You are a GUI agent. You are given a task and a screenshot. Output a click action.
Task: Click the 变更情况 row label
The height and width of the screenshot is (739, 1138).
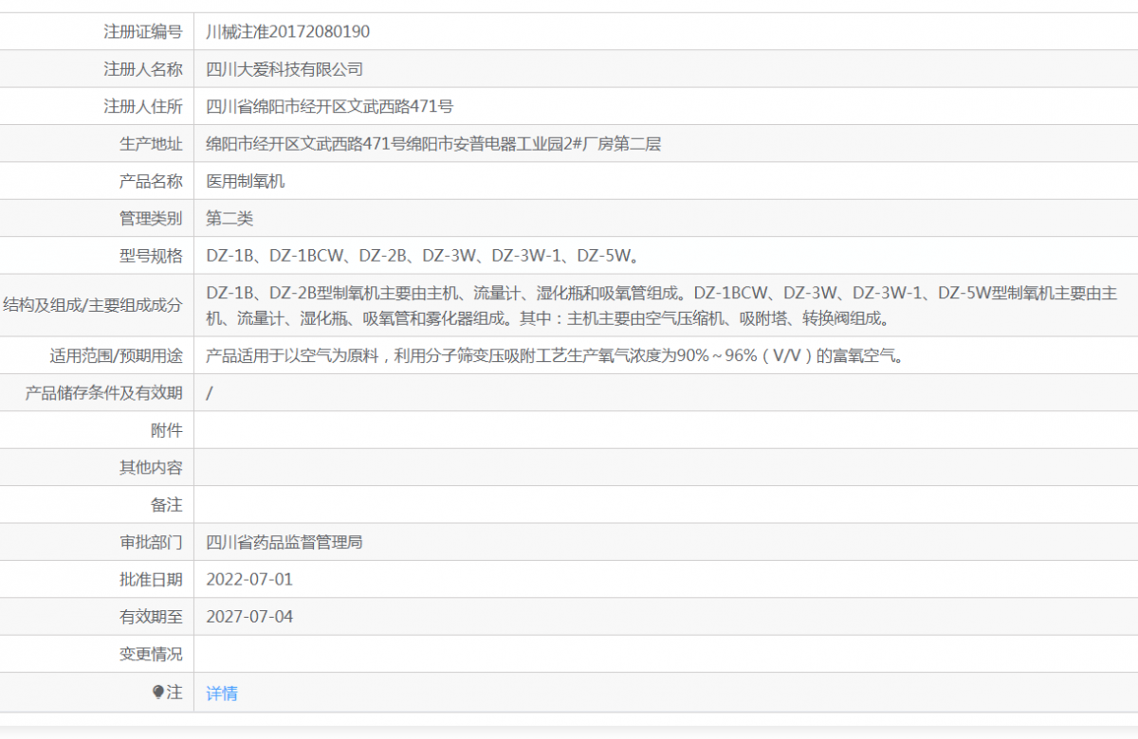(150, 655)
